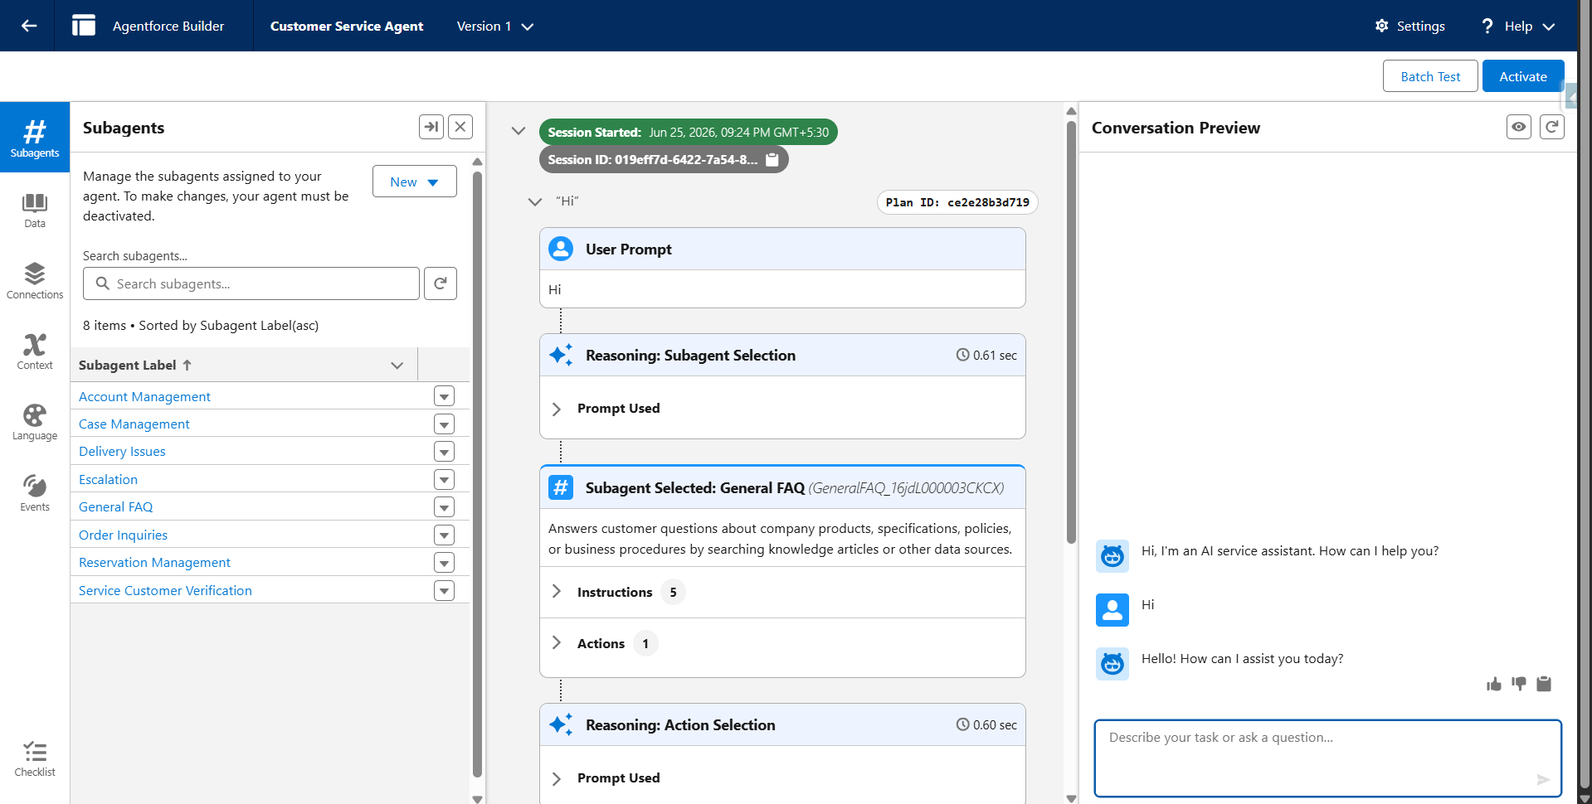This screenshot has height=804, width=1592.
Task: Collapse the Session Started section
Action: pyautogui.click(x=518, y=131)
